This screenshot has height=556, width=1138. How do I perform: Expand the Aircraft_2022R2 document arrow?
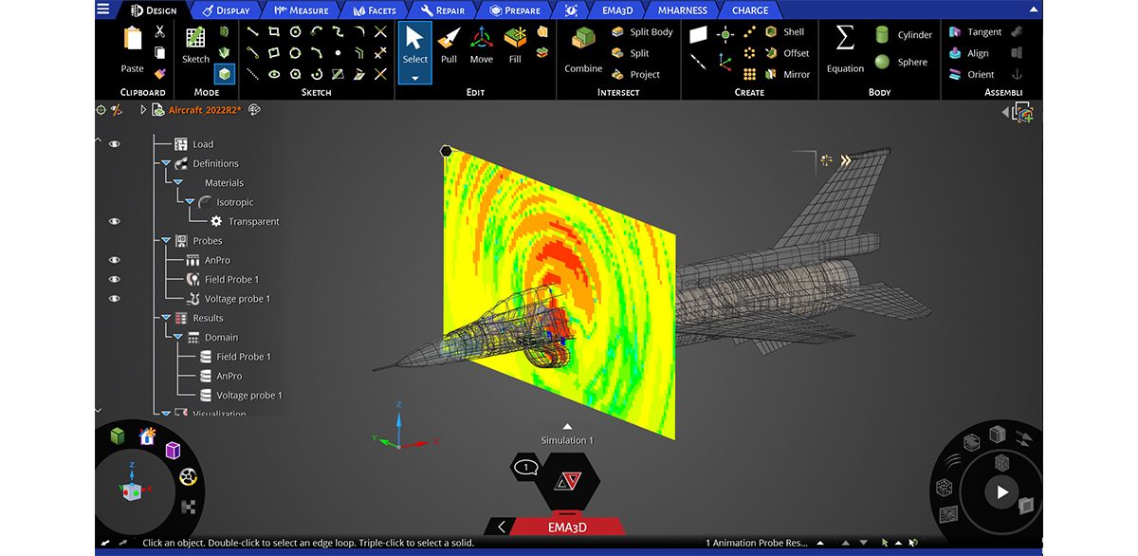point(142,109)
